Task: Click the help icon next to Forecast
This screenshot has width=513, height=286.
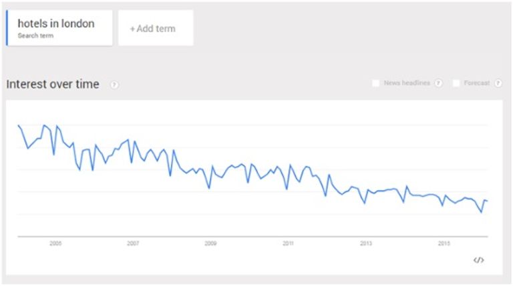Action: click(x=498, y=83)
